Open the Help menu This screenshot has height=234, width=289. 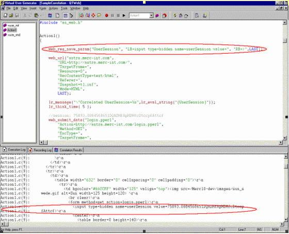[86, 8]
